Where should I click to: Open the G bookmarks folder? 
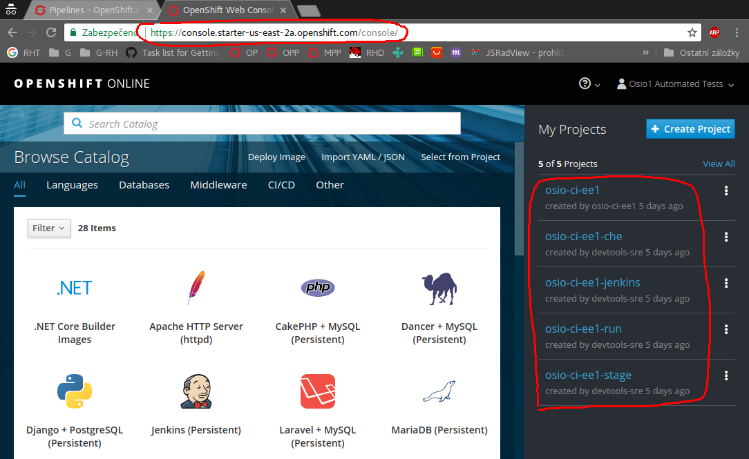point(60,52)
